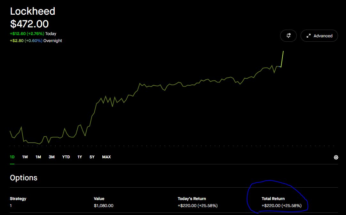Click the $1,080.00 option value
This screenshot has width=346, height=215.
tap(104, 205)
